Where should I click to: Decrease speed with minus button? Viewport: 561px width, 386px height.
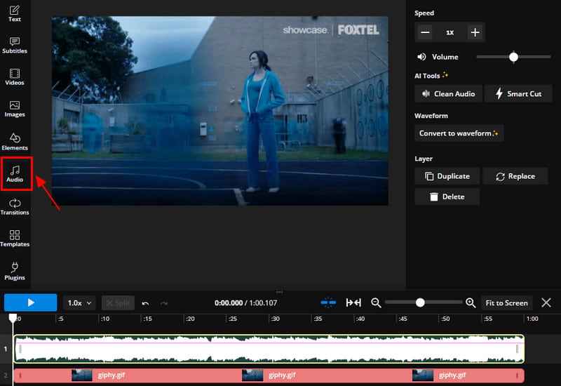pos(425,32)
